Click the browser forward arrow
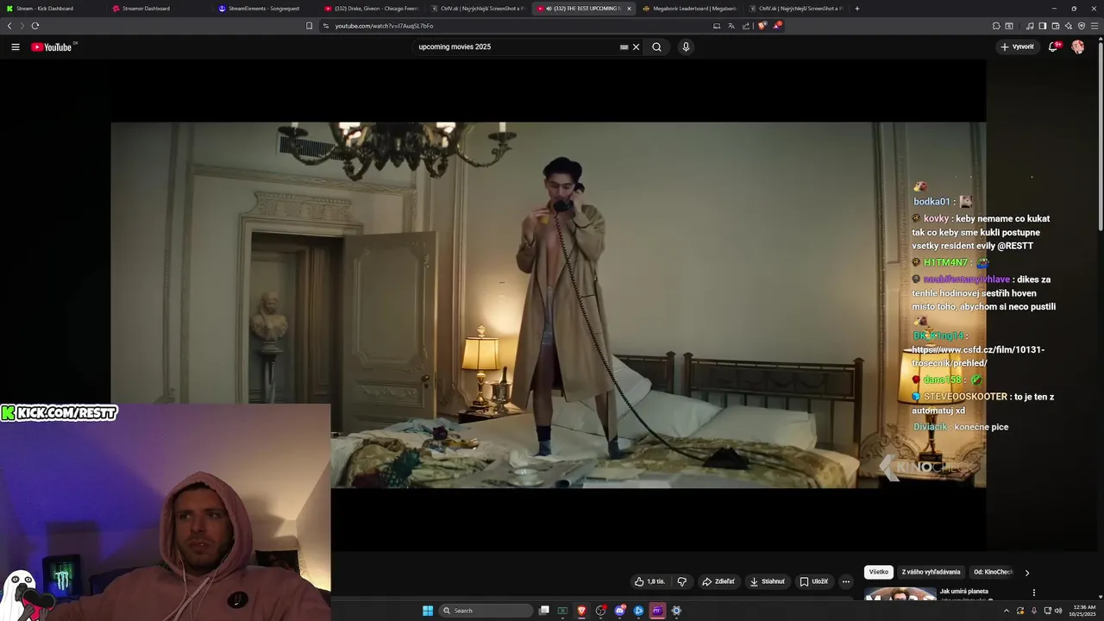Viewport: 1104px width, 621px height. 22,26
